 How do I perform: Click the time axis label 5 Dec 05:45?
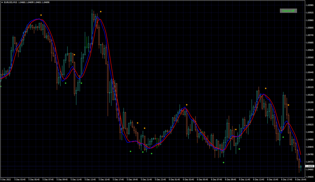(34, 180)
